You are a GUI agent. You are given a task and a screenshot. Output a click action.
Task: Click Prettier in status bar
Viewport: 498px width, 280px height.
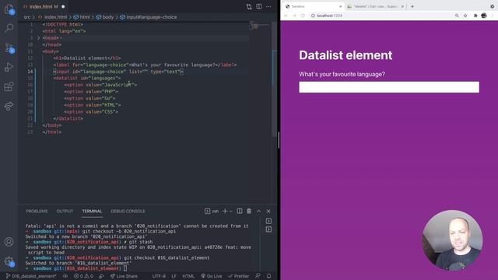pos(239,276)
